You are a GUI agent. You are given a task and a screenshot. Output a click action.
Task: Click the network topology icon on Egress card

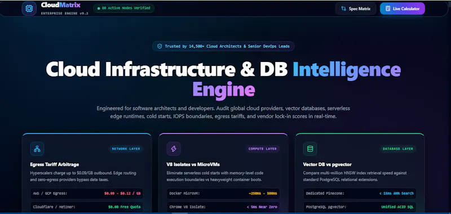click(x=37, y=149)
